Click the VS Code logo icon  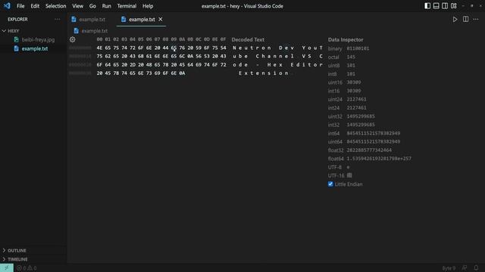coord(7,6)
